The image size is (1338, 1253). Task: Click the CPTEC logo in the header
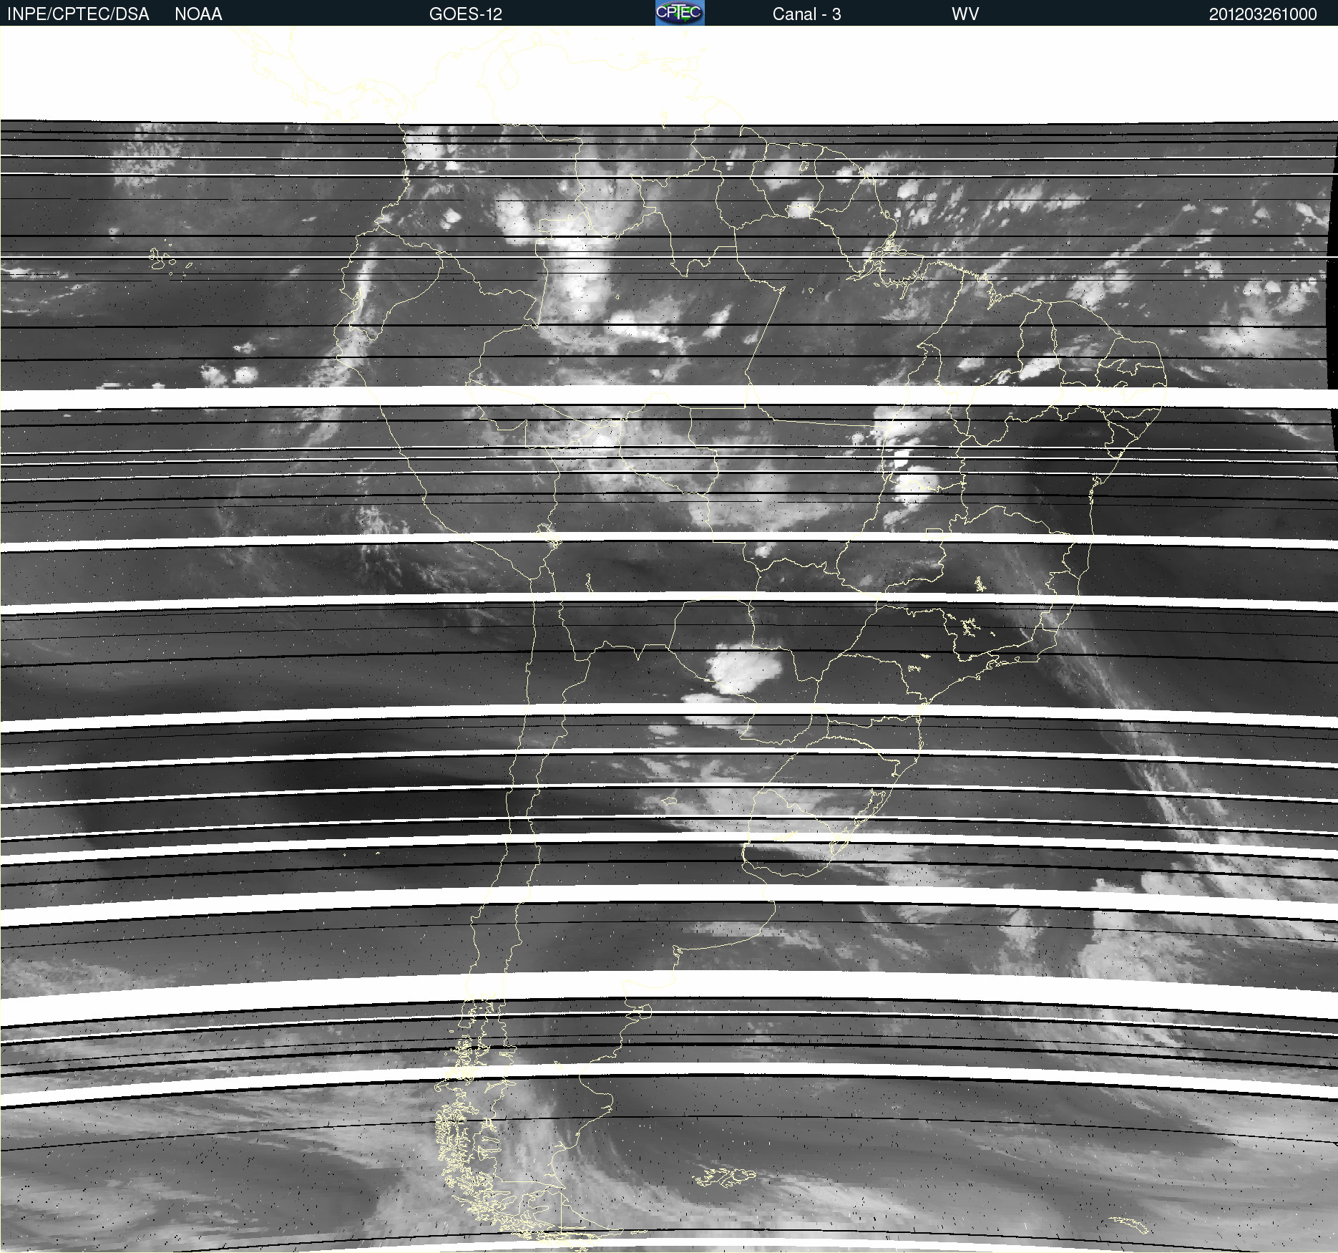(680, 13)
